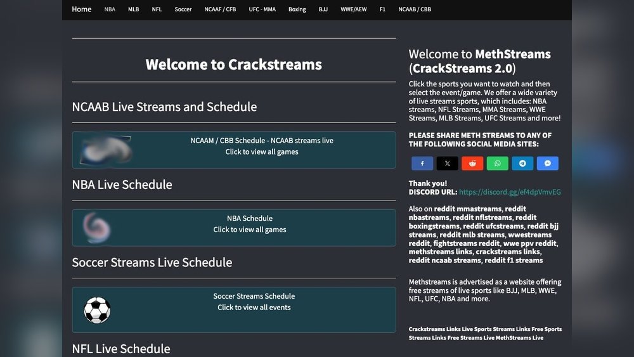Open the Discord invite URL link

tap(510, 192)
